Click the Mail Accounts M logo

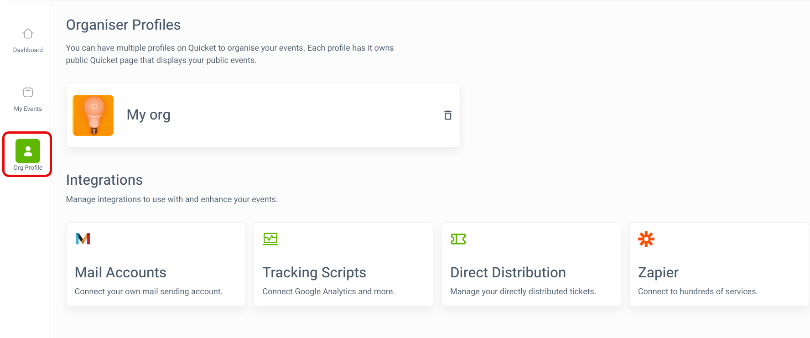[83, 239]
